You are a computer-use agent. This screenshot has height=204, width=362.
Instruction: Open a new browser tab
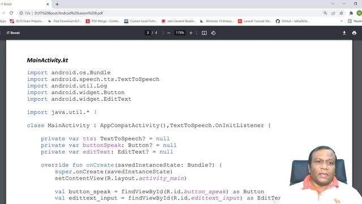click(57, 4)
